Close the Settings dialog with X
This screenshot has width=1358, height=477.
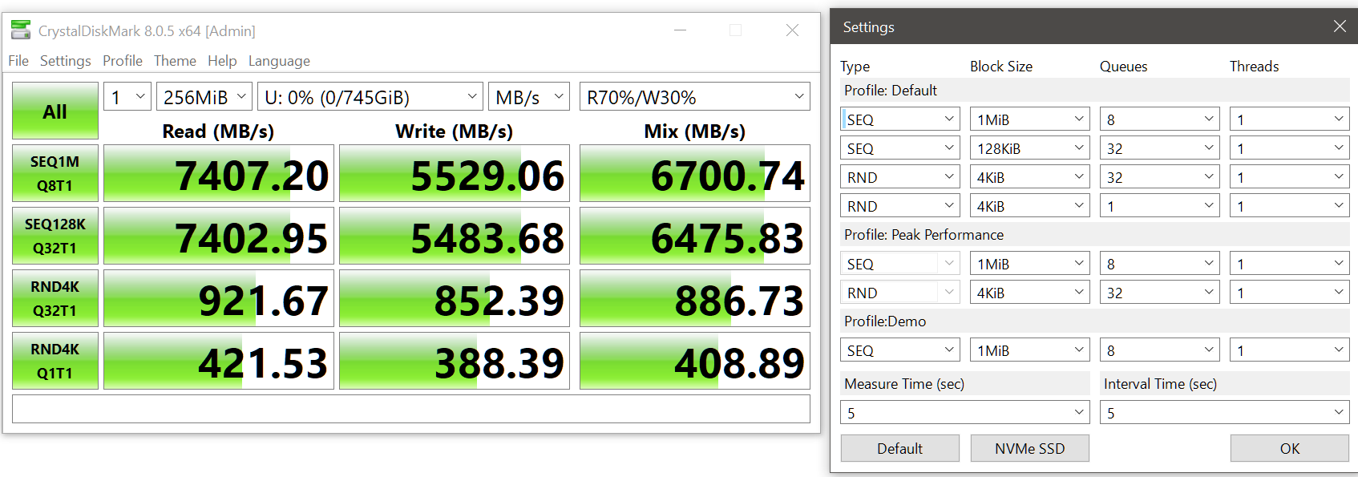pyautogui.click(x=1339, y=26)
